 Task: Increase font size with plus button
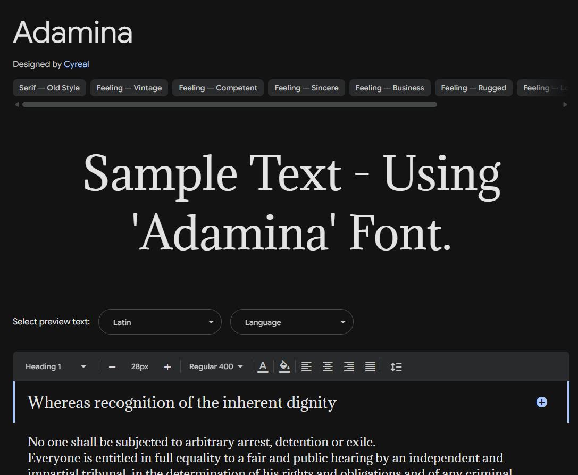pos(167,367)
